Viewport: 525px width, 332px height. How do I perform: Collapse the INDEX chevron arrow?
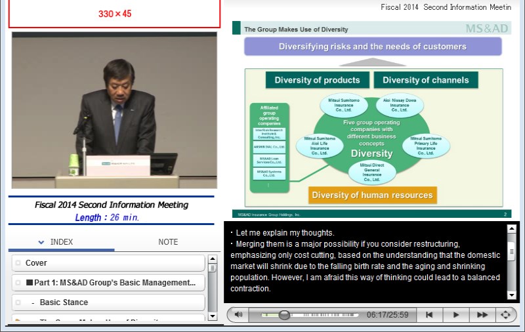[41, 242]
